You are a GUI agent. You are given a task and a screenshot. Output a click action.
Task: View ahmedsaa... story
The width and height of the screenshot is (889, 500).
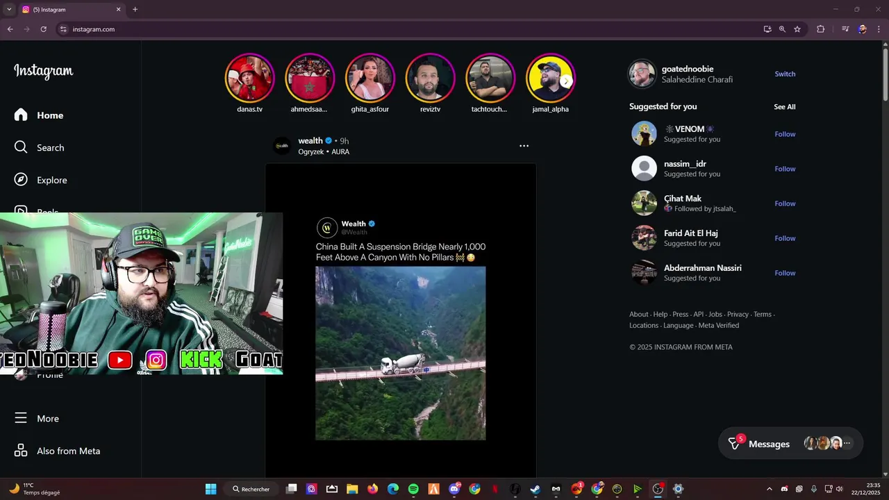(310, 78)
